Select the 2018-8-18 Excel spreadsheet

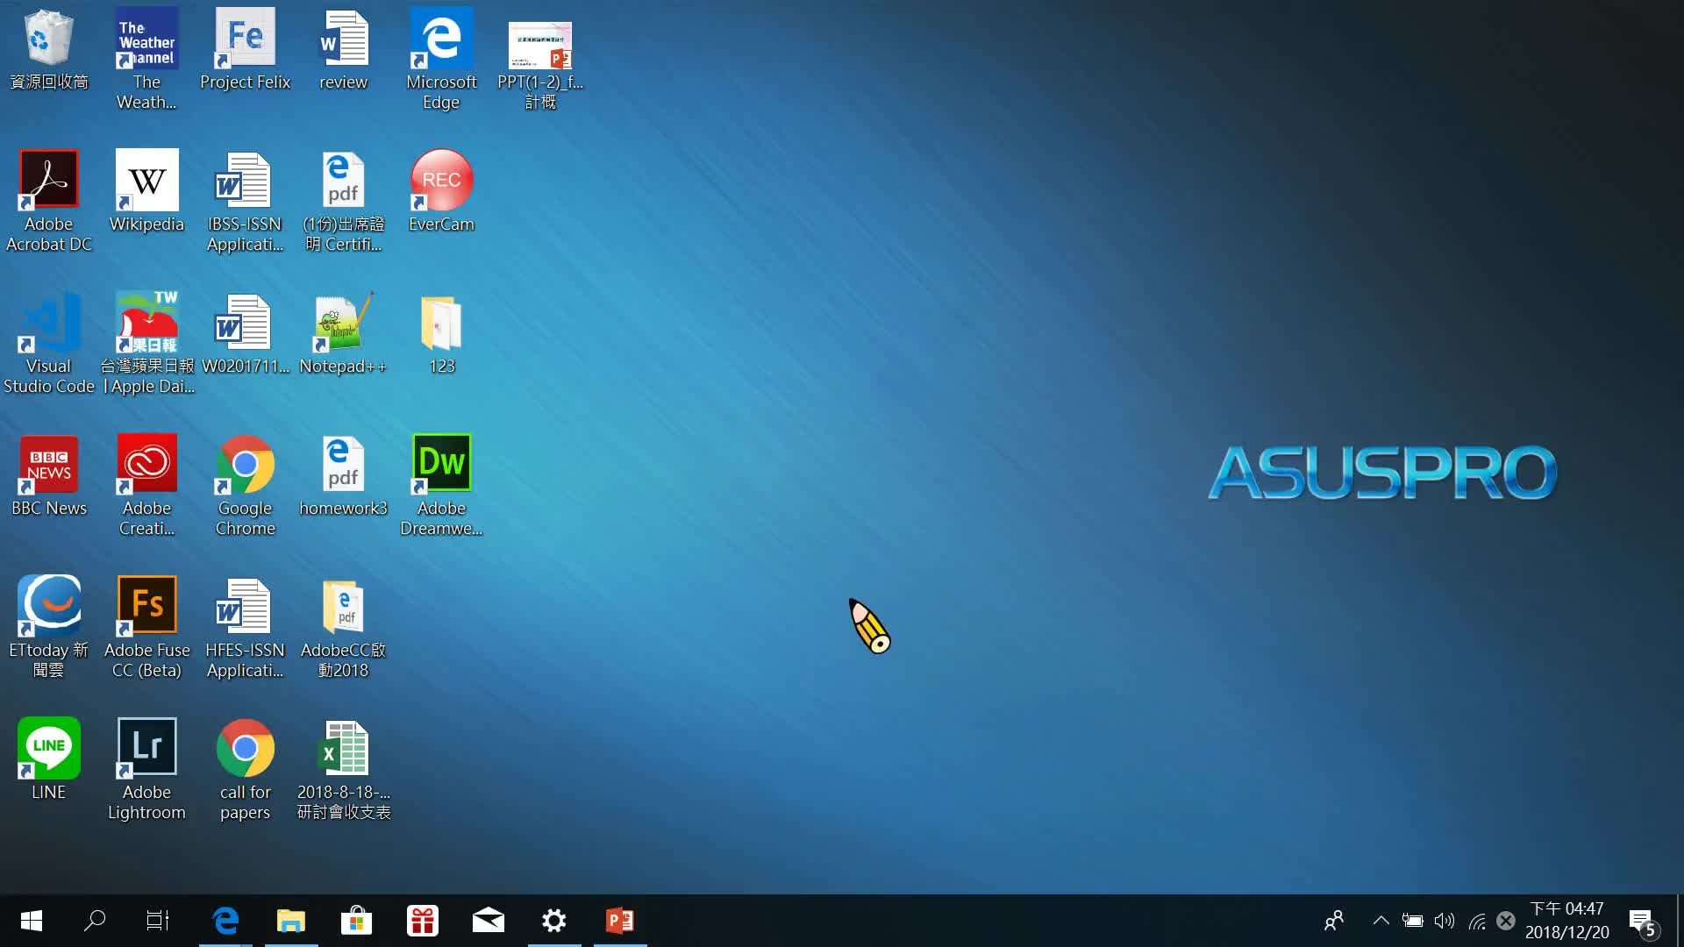click(x=343, y=769)
